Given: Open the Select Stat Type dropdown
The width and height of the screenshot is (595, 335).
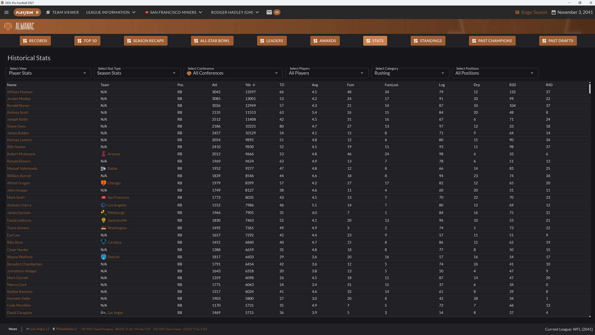Looking at the screenshot, I should click(x=137, y=73).
